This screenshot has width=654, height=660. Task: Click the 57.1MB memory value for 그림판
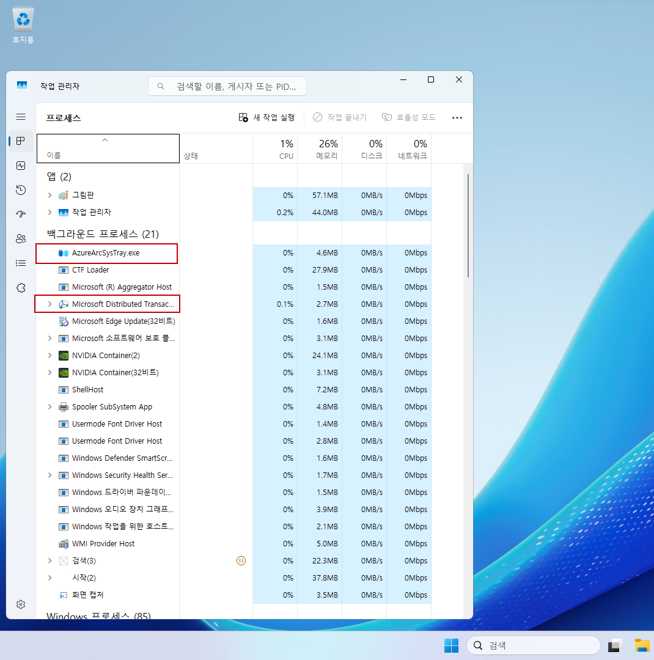click(x=325, y=196)
